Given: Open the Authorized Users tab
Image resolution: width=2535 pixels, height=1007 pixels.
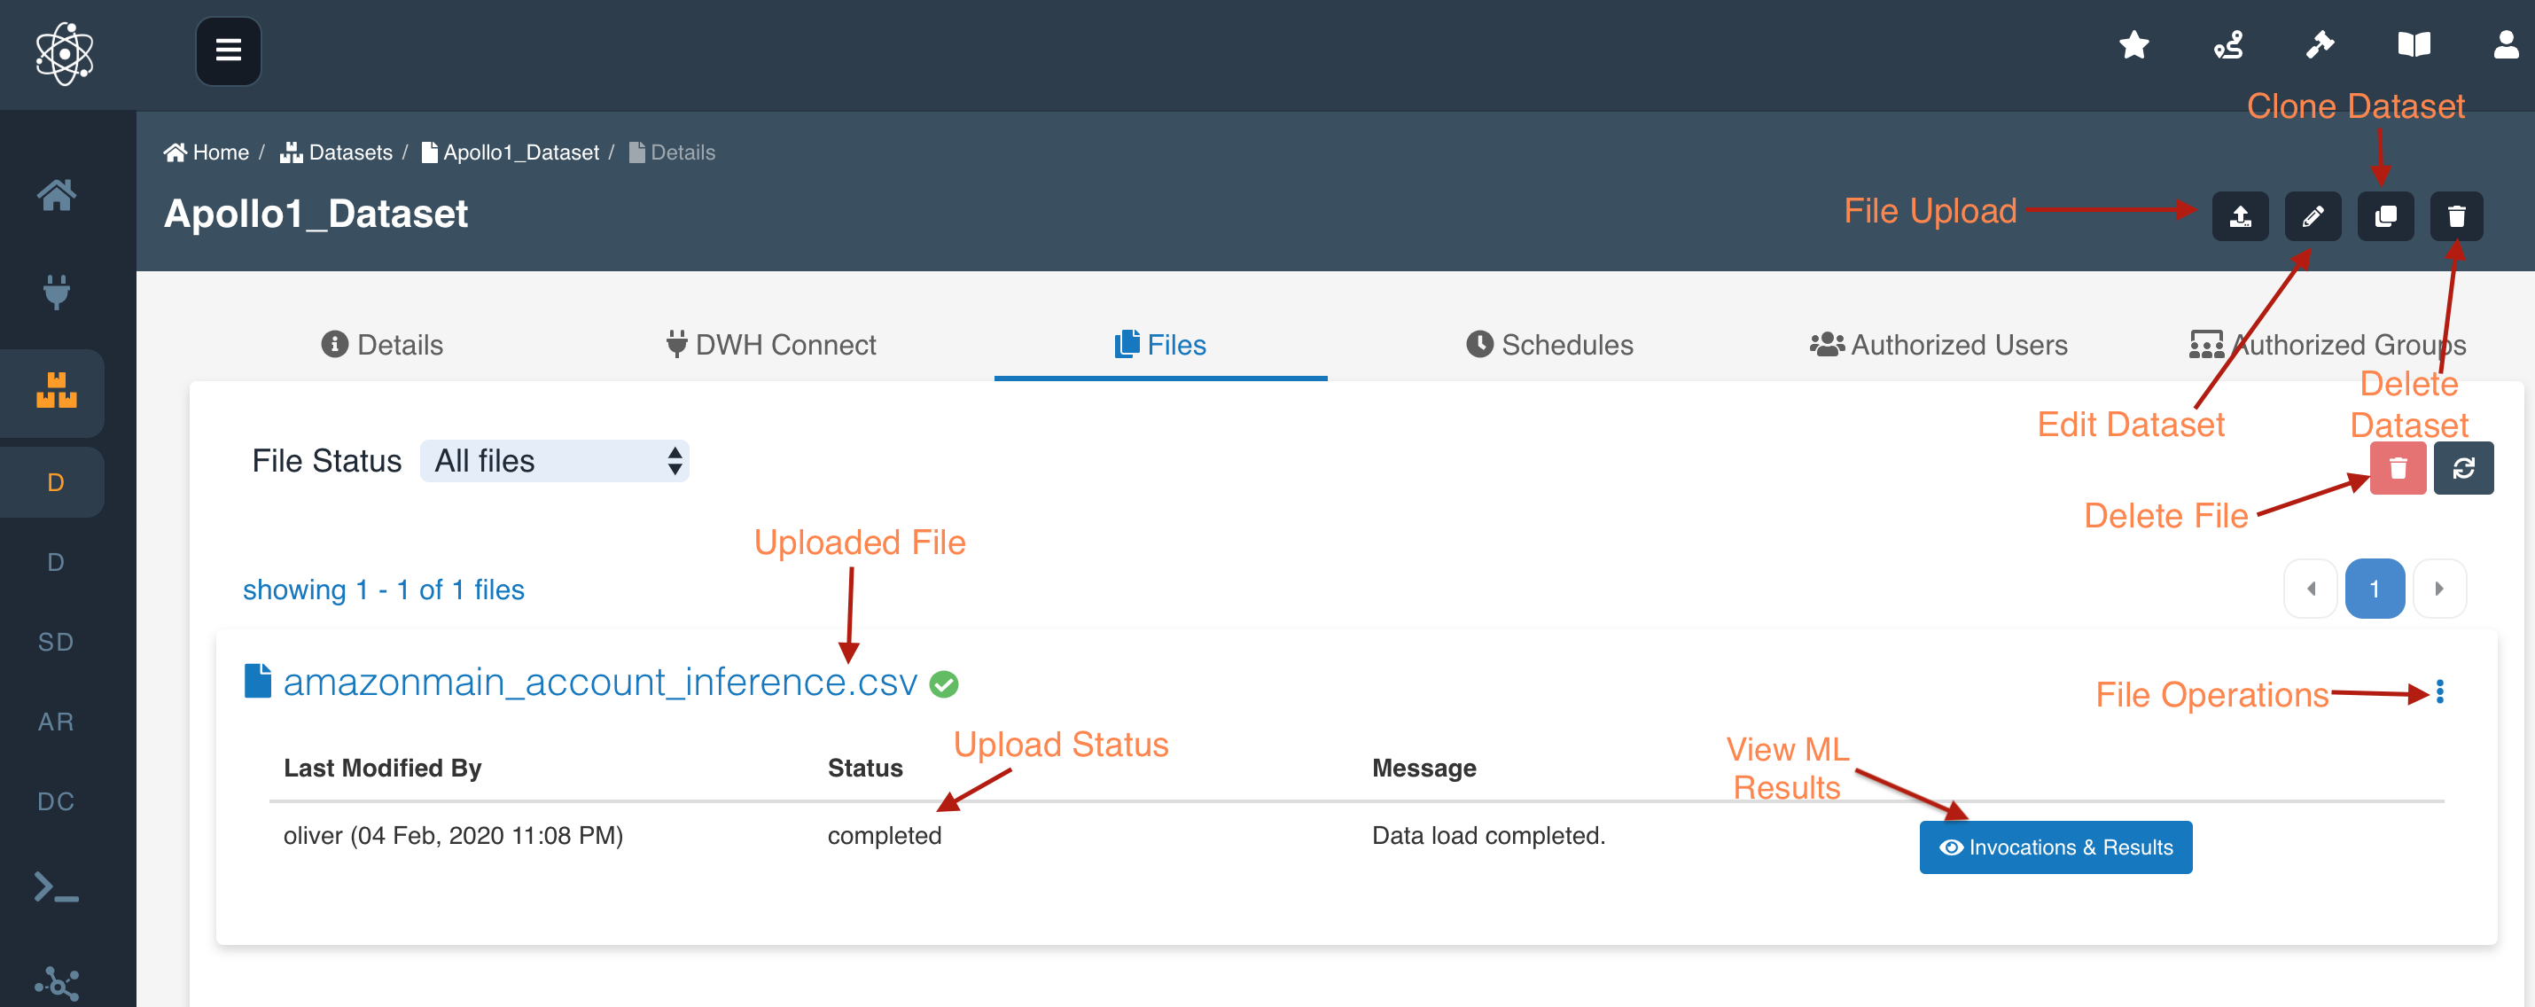Looking at the screenshot, I should click(x=1938, y=345).
